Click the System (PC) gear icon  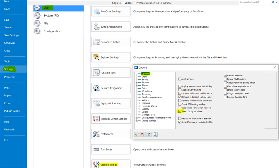(37, 16)
